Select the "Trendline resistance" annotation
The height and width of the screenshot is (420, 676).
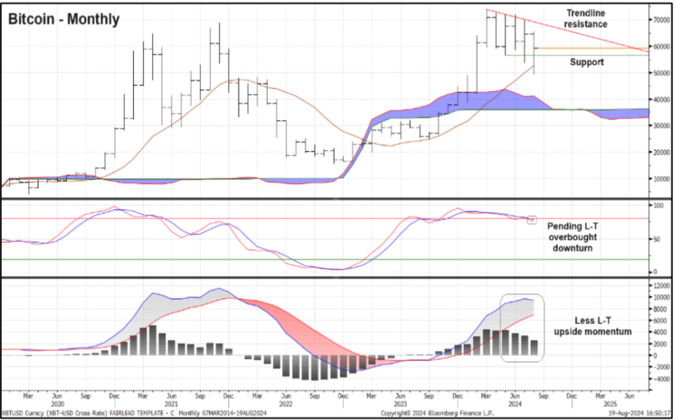(x=585, y=19)
